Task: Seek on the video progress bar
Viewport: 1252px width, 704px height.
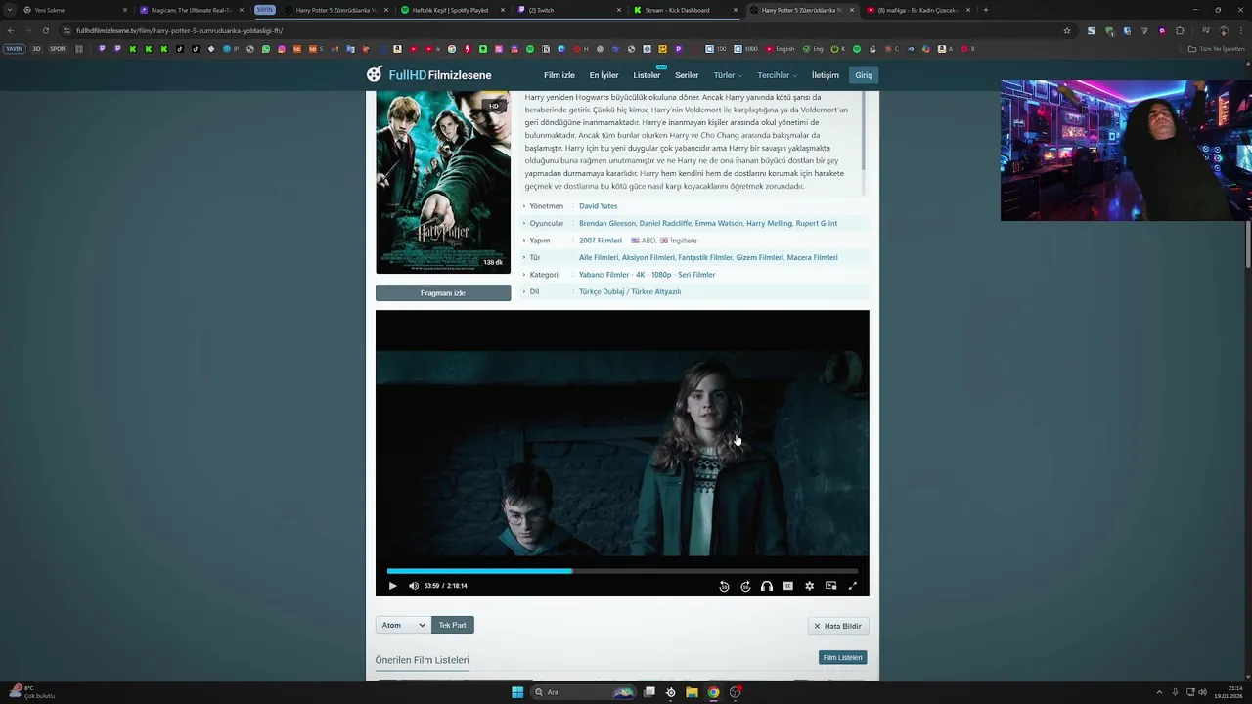Action: (x=622, y=571)
